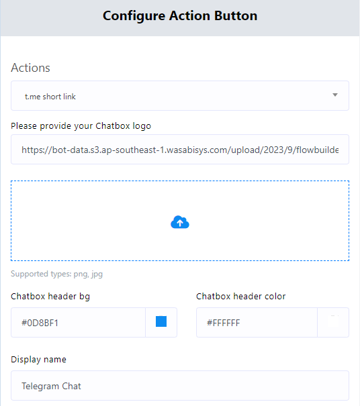Viewport: 360px width, 406px height.
Task: Click the gray dialog header bar
Action: click(x=180, y=18)
